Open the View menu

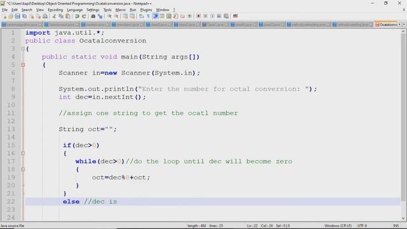[39, 10]
